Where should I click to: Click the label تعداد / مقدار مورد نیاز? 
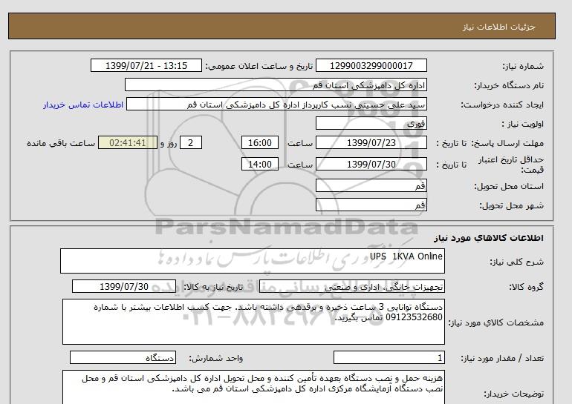pos(502,359)
